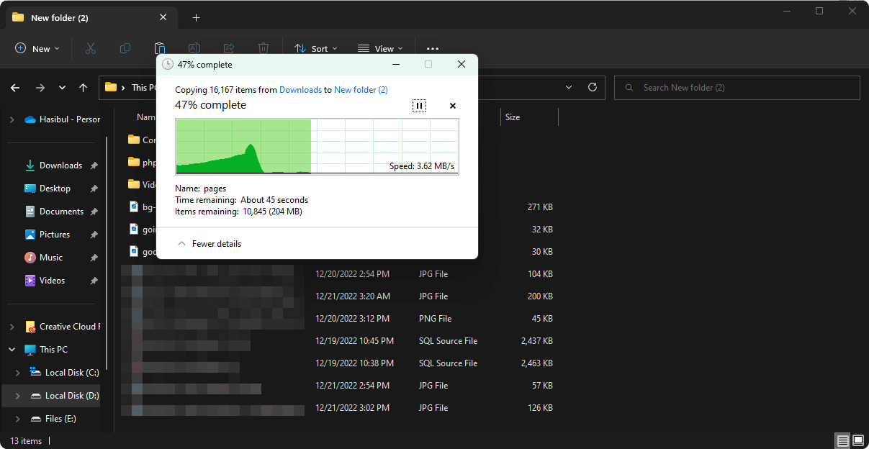
Task: Switch to large thumbnails view icon
Action: 858,440
